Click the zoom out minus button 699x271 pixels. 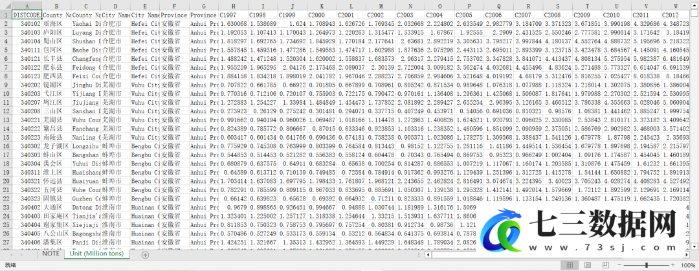pos(620,265)
